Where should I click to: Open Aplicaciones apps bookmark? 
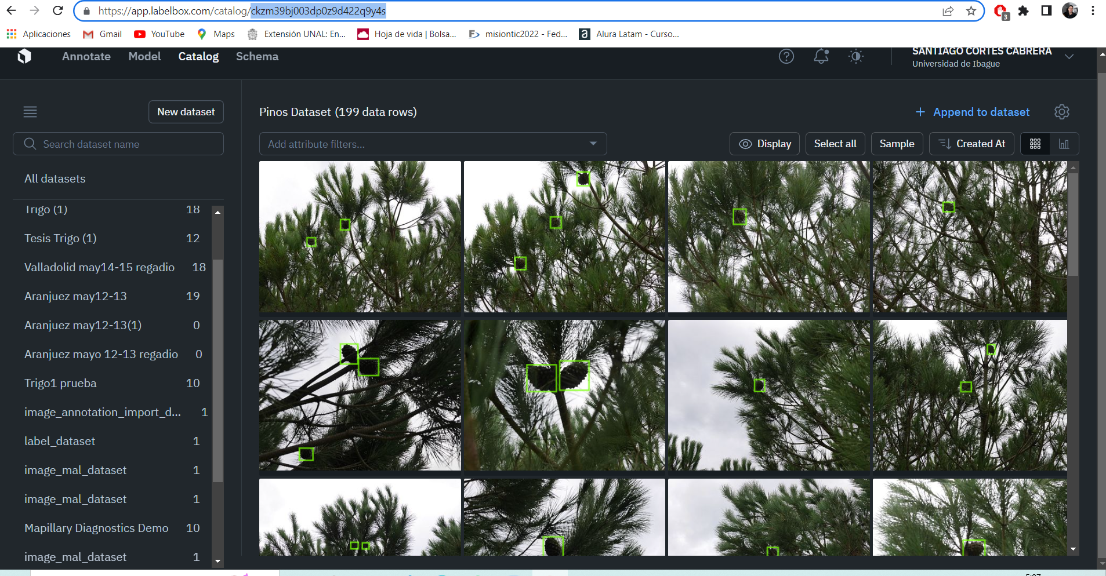[x=38, y=34]
